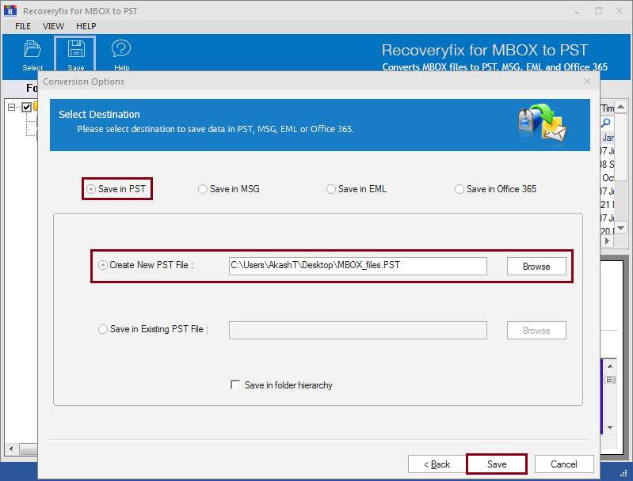Select the Save in PST option
This screenshot has height=481, width=633.
[116, 189]
